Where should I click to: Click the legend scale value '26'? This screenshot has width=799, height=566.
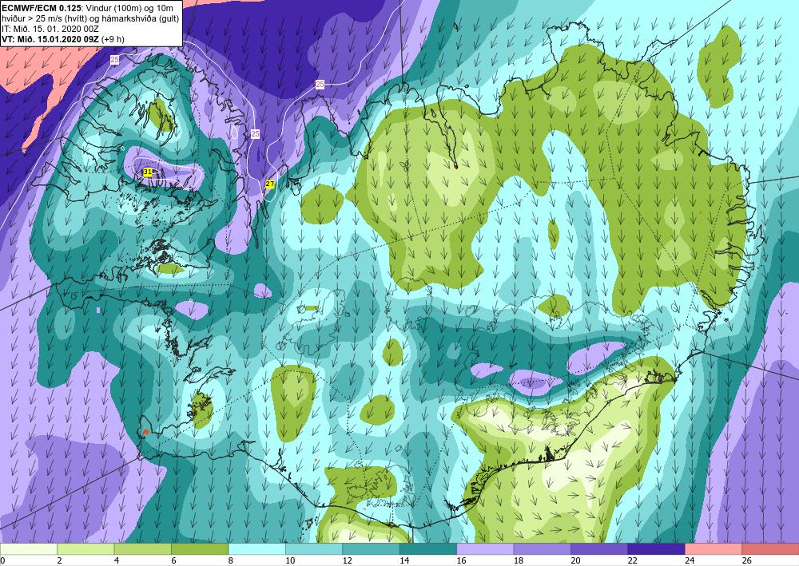746,560
